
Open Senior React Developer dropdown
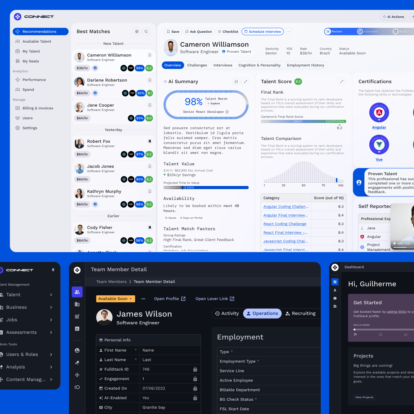click(206, 112)
